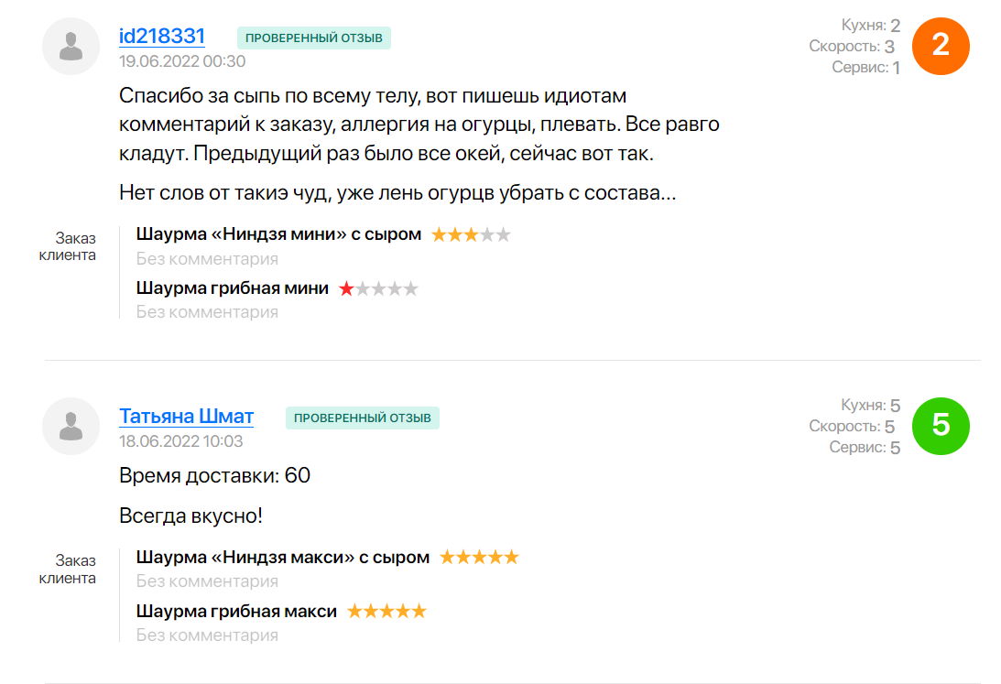Click Татьяна Шмат's avatar icon
Screen dimensions: 1001x684
coord(71,426)
